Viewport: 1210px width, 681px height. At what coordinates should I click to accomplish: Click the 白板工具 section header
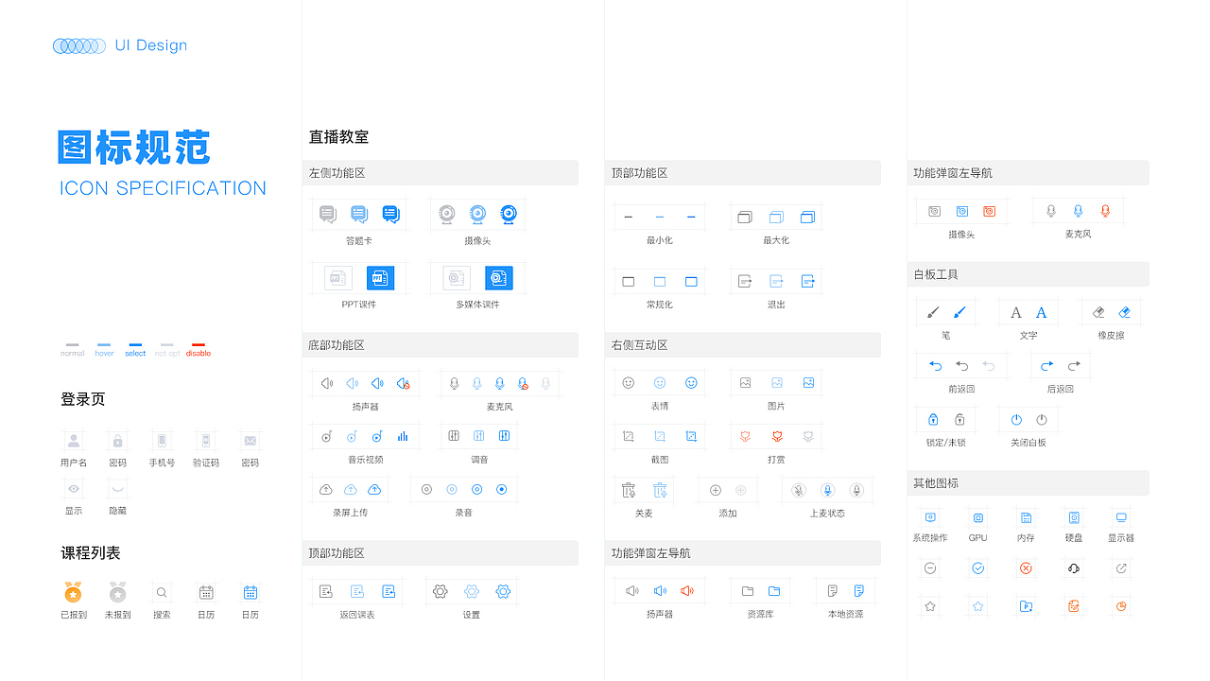[935, 274]
